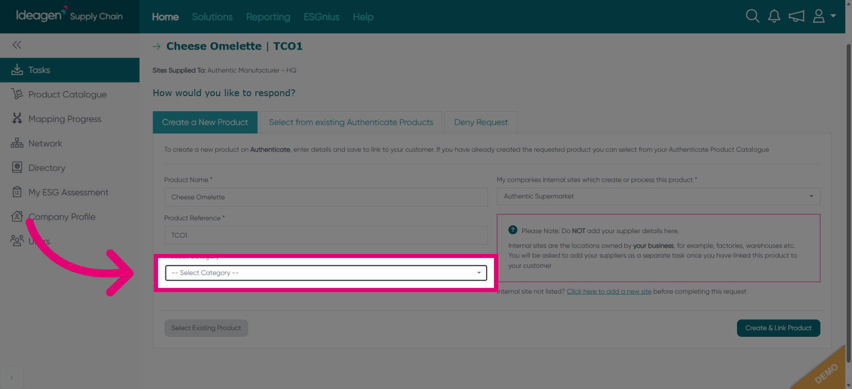Screen dimensions: 852x389
Task: Click the Product Catalogue trolley icon
Action: (x=17, y=94)
